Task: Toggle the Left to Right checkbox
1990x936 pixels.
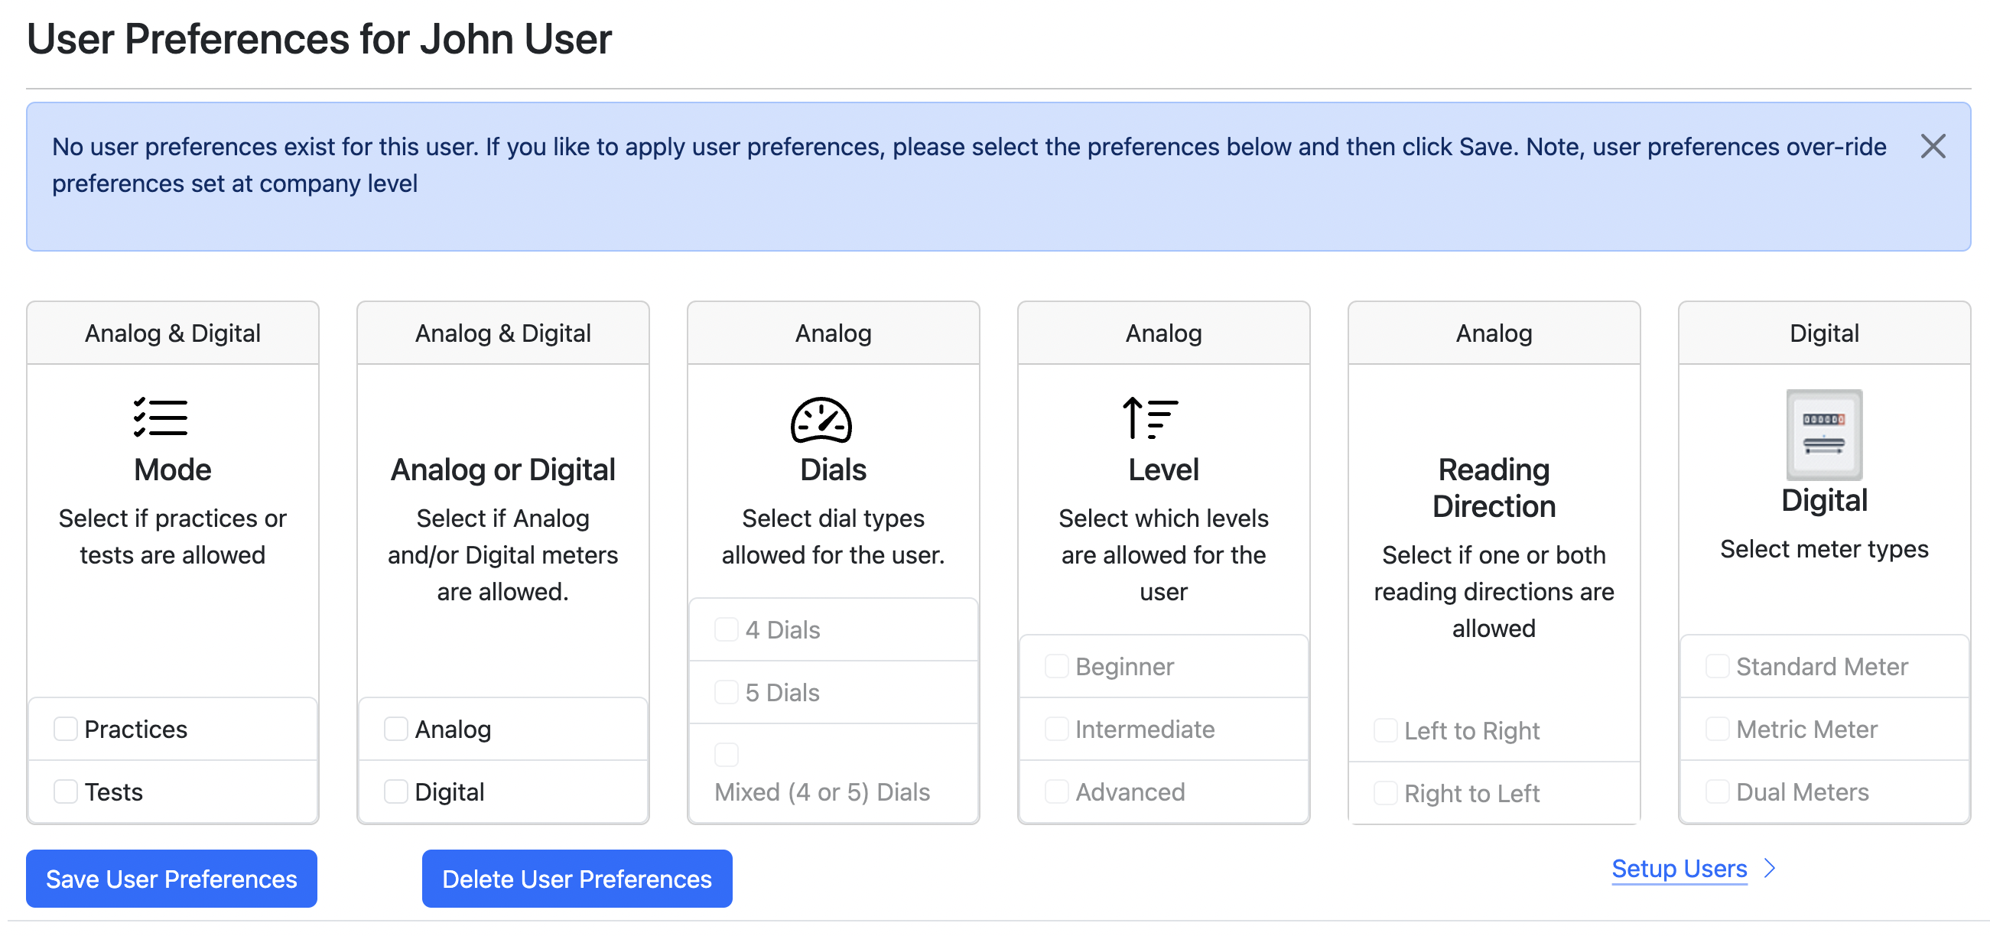Action: [1385, 730]
